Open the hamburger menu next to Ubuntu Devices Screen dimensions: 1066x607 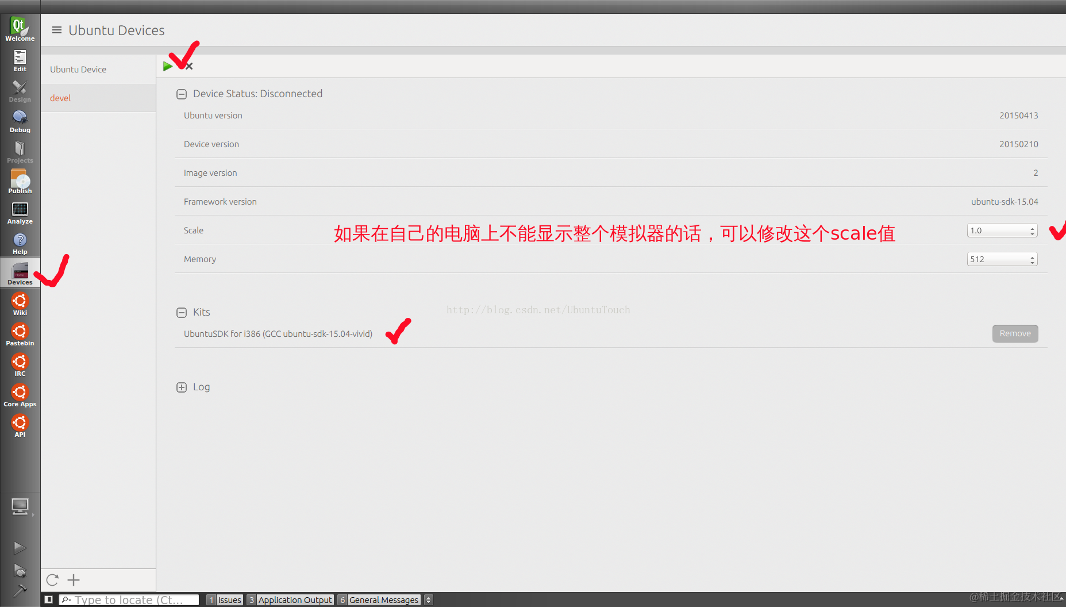(x=57, y=30)
